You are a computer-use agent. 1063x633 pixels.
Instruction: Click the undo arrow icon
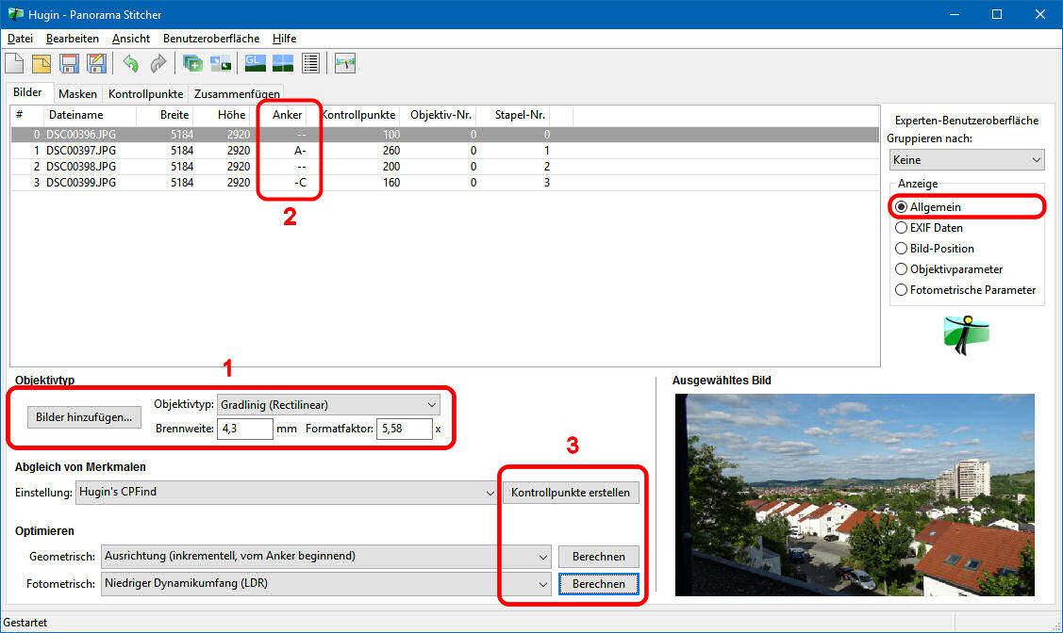coord(130,63)
